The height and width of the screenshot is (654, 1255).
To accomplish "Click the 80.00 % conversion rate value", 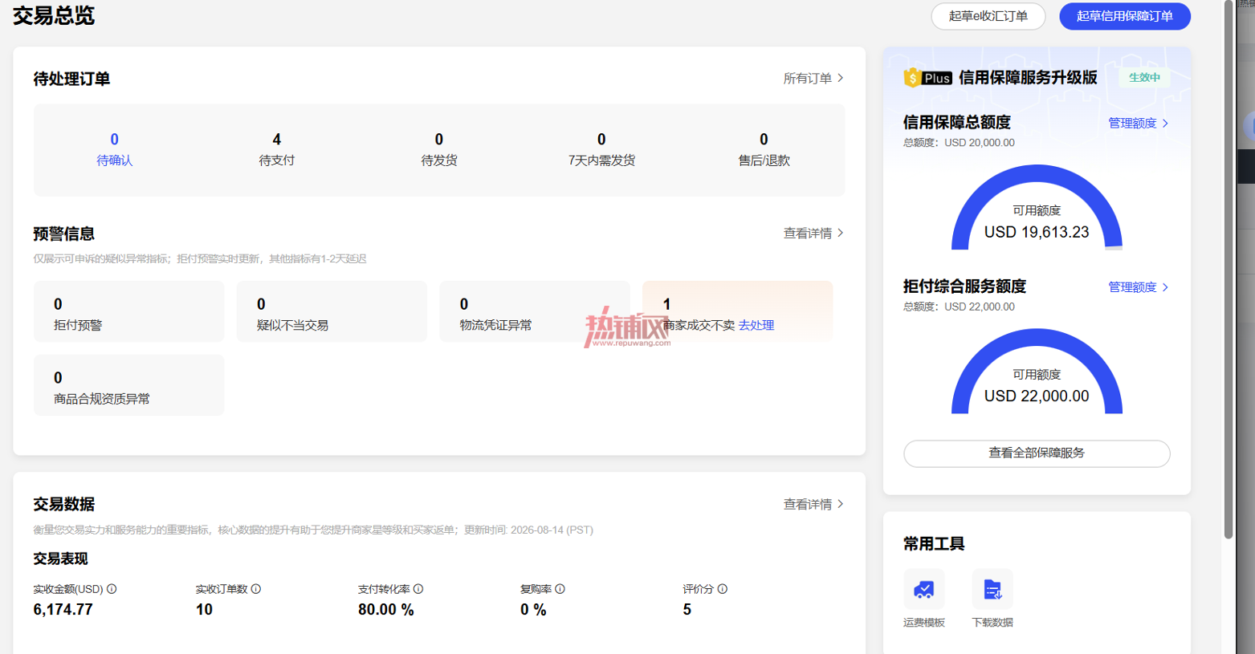I will 386,610.
